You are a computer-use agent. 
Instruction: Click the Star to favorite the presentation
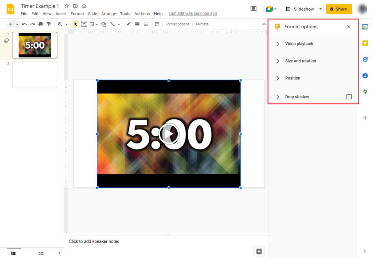coord(66,6)
